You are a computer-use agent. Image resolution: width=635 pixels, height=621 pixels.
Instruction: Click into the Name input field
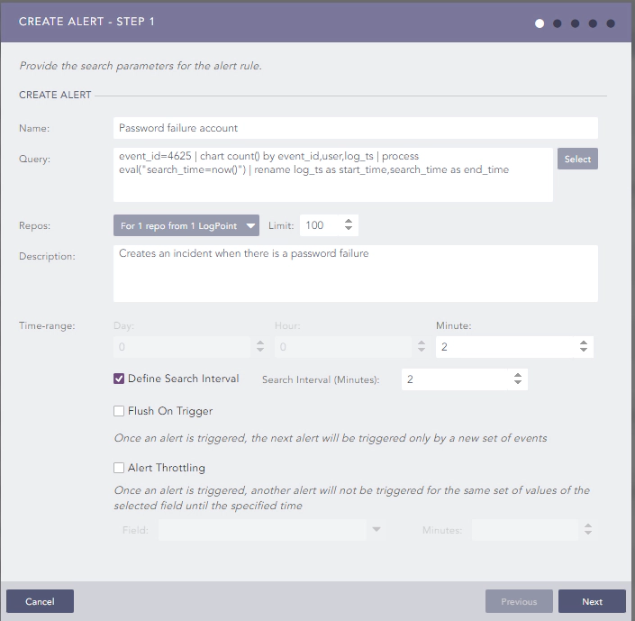pos(356,128)
